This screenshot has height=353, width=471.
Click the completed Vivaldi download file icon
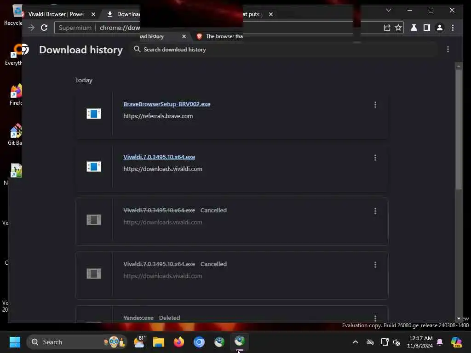(x=94, y=166)
